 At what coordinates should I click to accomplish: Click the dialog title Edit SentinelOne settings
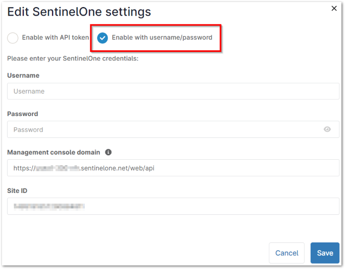tap(79, 11)
